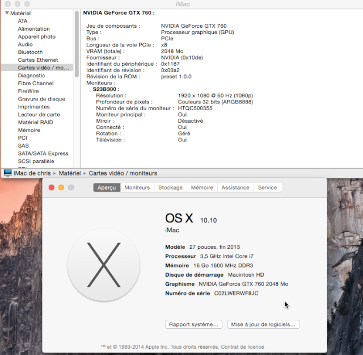Screen dimensions: 363x355
Task: Click the PCIe lane width x8
Action: click(164, 45)
